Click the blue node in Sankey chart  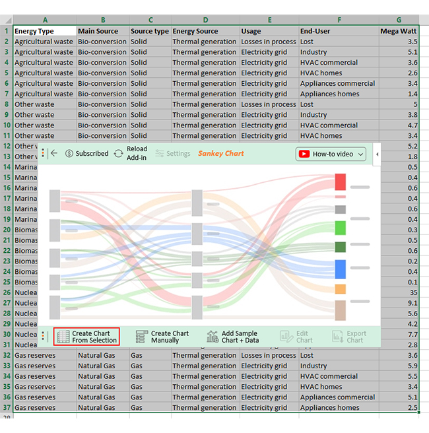tap(341, 269)
